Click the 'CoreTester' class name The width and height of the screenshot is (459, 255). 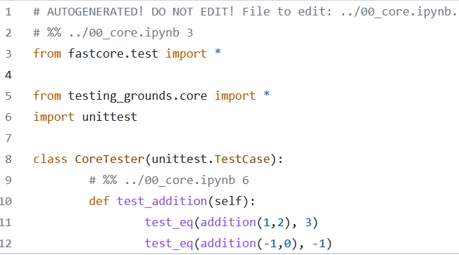click(x=110, y=159)
